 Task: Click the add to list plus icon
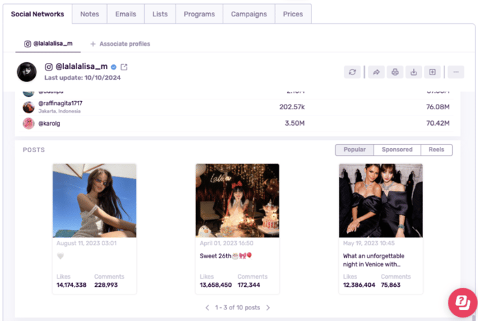(432, 72)
